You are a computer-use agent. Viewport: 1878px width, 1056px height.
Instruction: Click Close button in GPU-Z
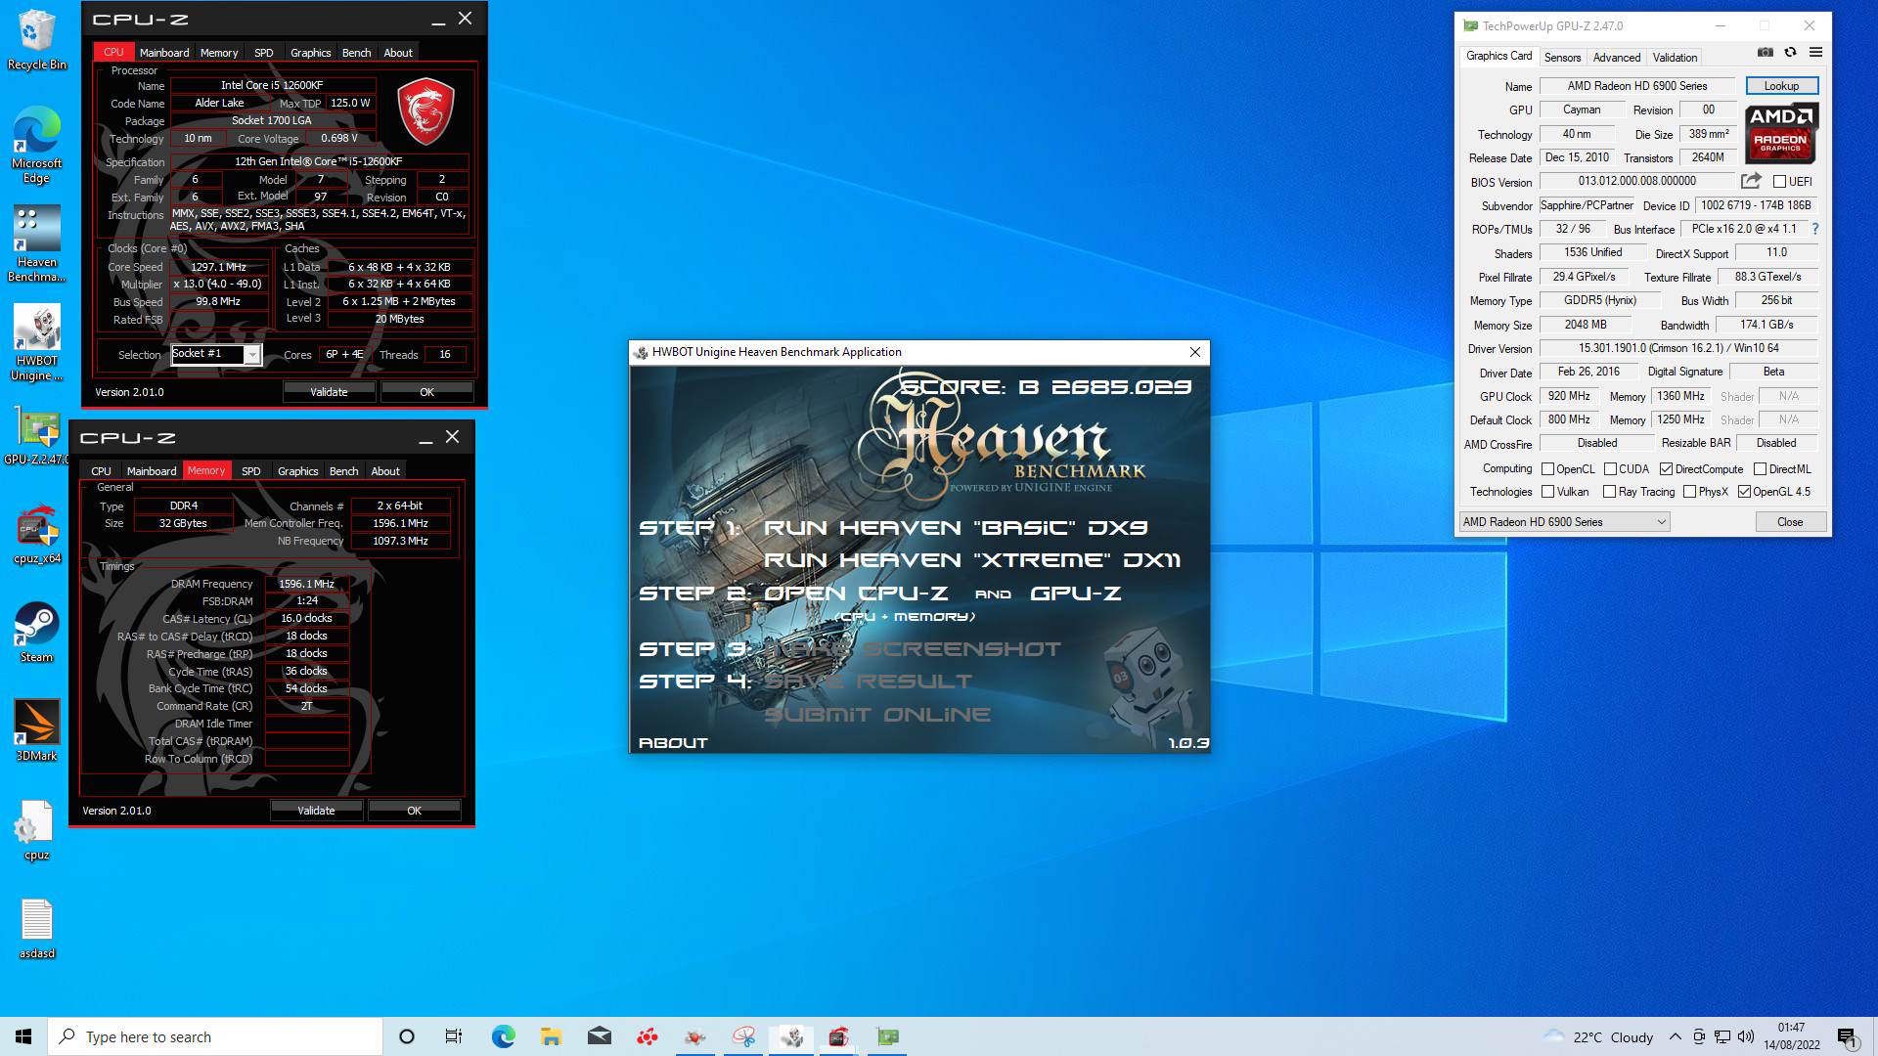[x=1790, y=522]
